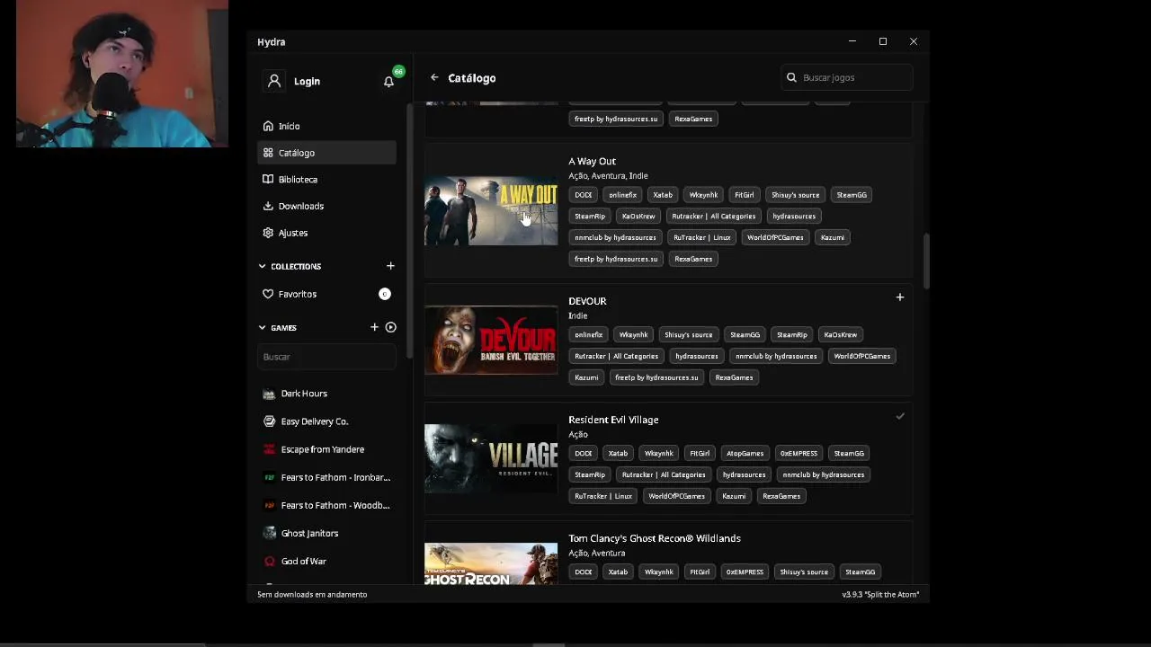Click the God of War game name
The width and height of the screenshot is (1151, 647).
pos(303,562)
